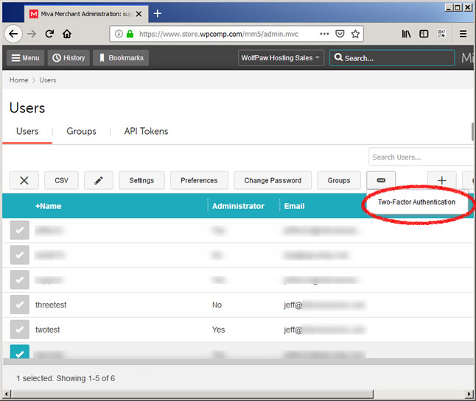The width and height of the screenshot is (476, 401).
Task: Open the page actions three-dot menu
Action: 325,34
